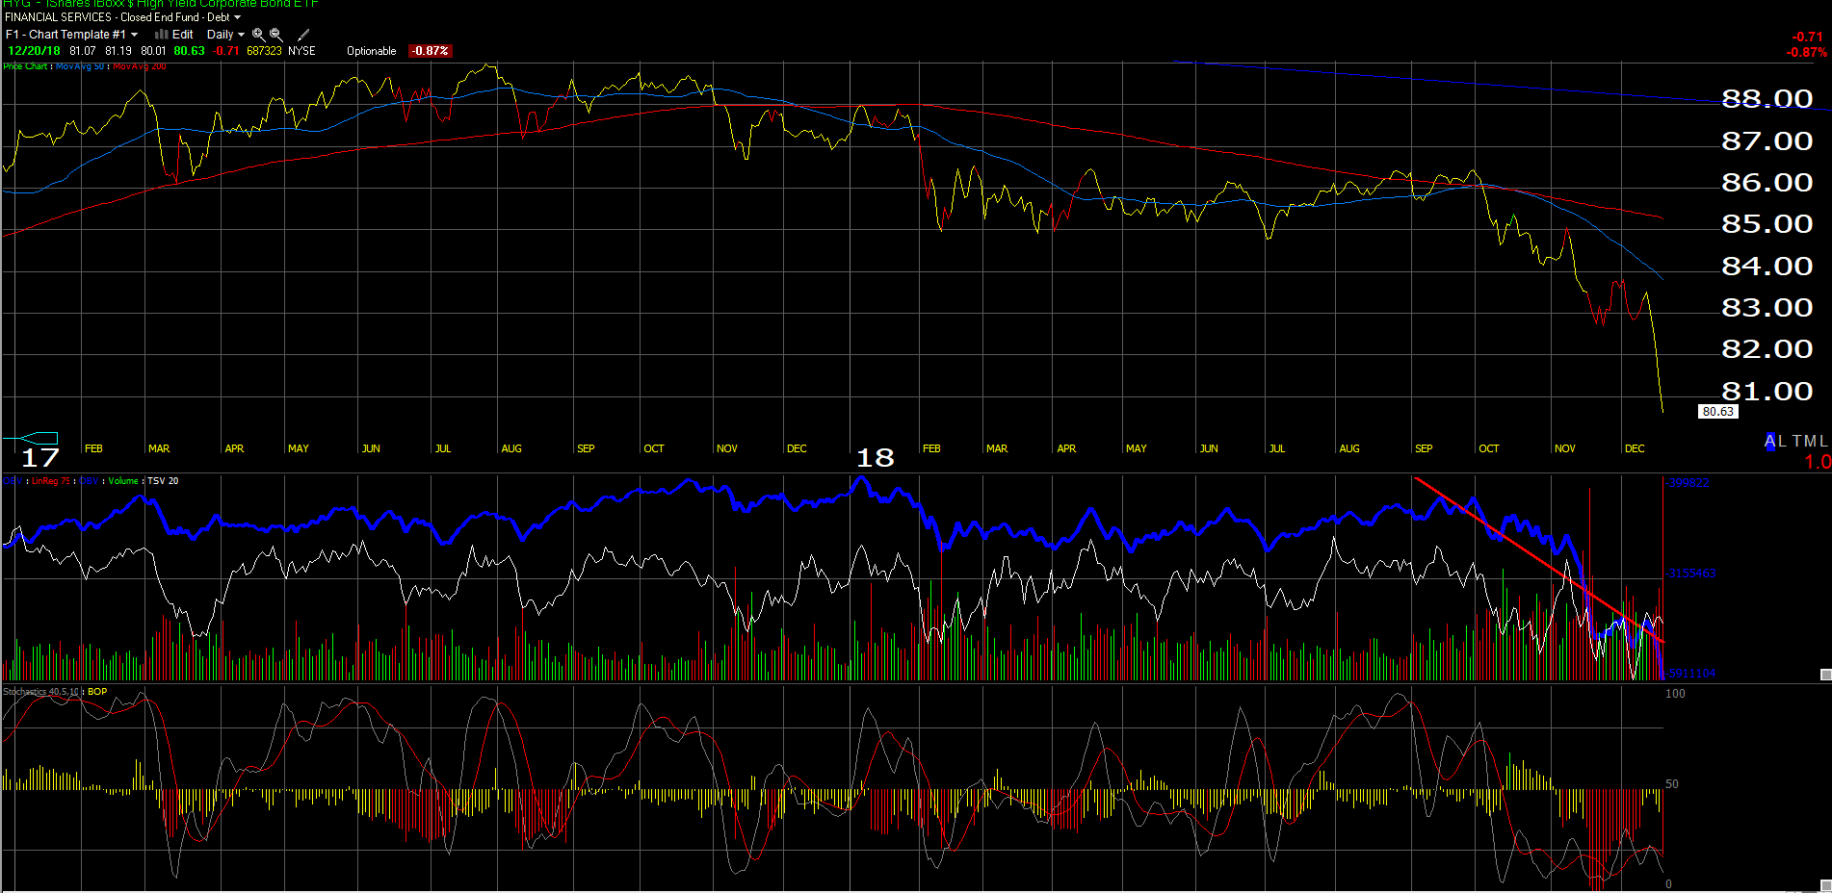Viewport: 1832px width, 893px height.
Task: Click the -5911104 volume scale value
Action: click(x=1691, y=674)
